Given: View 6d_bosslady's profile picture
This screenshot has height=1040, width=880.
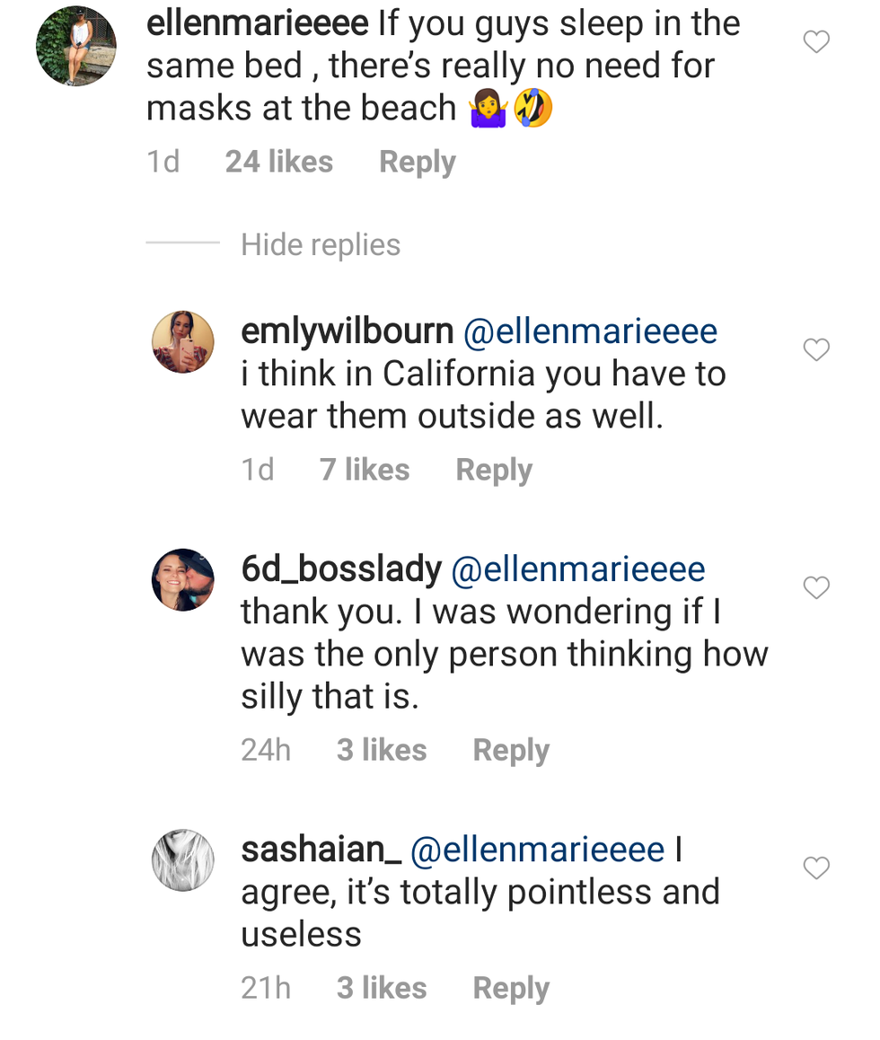Looking at the screenshot, I should click(183, 580).
